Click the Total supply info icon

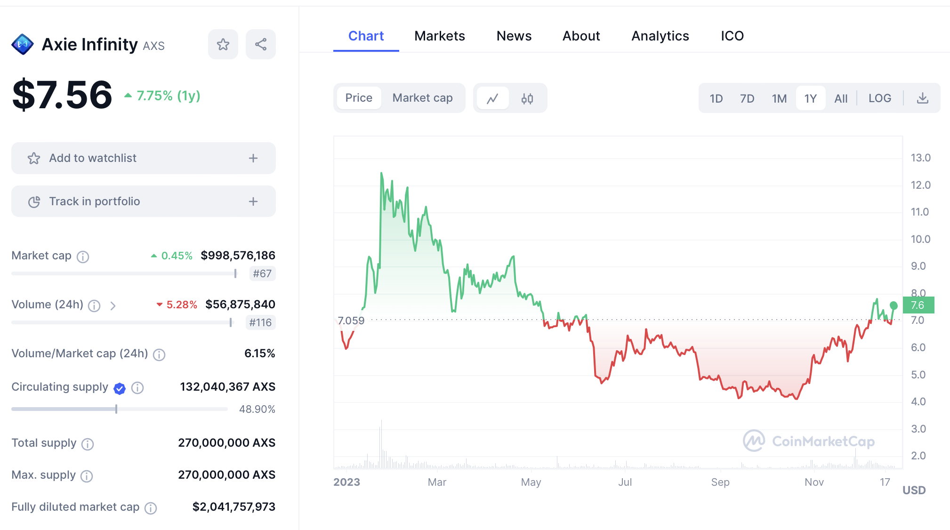coord(88,444)
